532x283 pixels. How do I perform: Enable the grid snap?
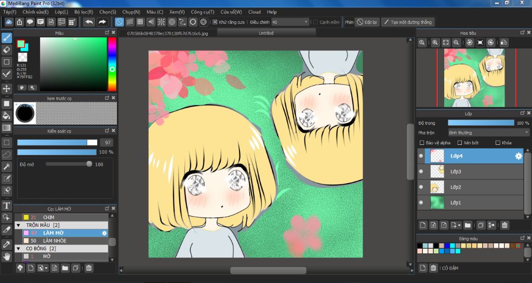click(x=140, y=22)
